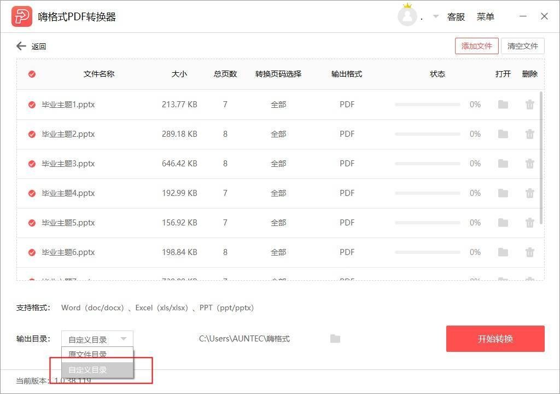Click the file list vertical scrollbar

pyautogui.click(x=541, y=158)
